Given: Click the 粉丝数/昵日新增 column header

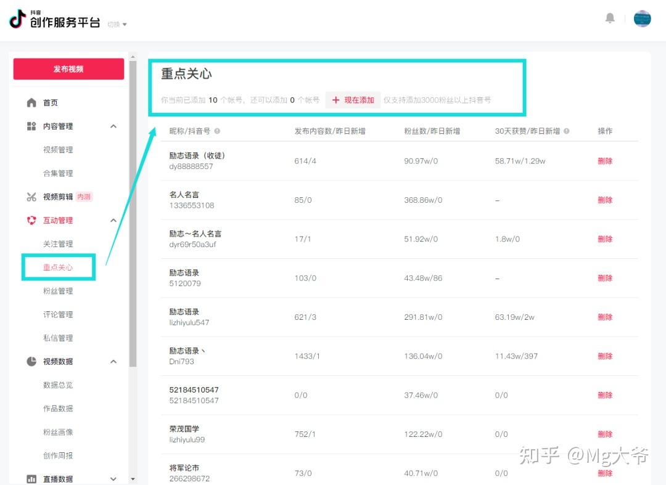Looking at the screenshot, I should click(432, 131).
